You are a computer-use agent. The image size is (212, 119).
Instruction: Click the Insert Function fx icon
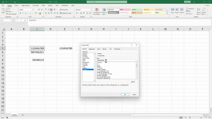click(x=25, y=20)
